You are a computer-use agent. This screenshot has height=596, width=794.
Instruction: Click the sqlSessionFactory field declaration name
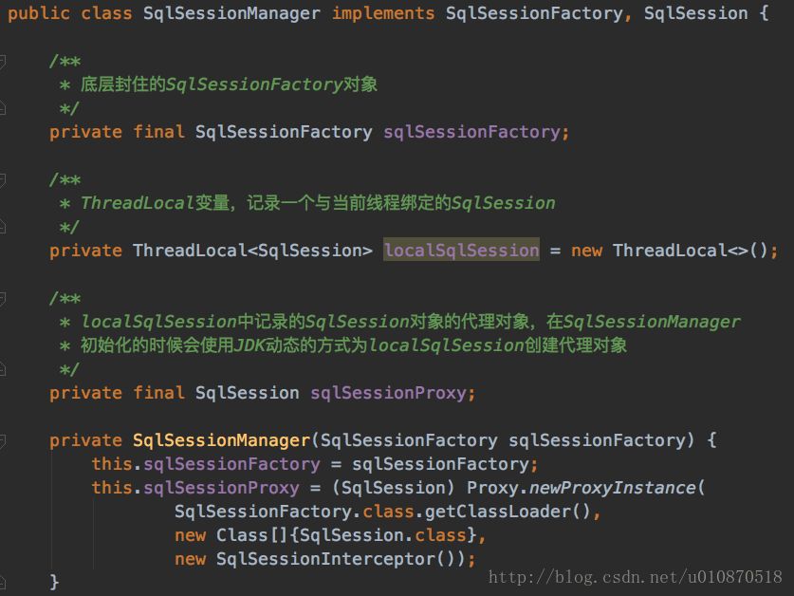pyautogui.click(x=472, y=132)
